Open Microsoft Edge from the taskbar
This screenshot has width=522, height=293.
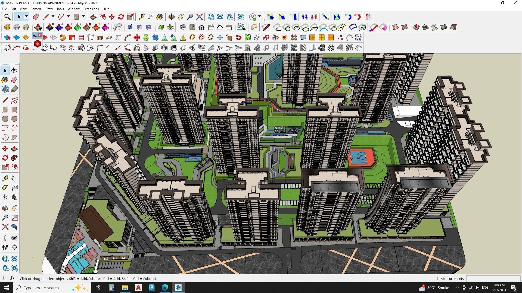coord(165,288)
